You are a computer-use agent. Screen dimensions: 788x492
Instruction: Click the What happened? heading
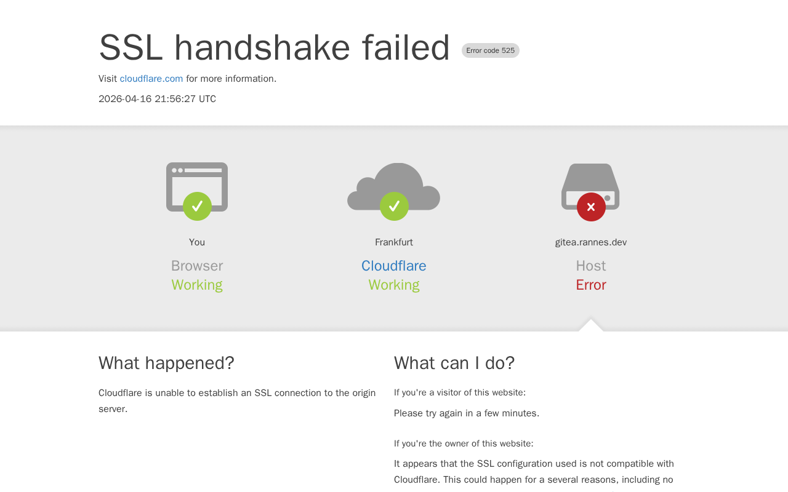click(166, 363)
